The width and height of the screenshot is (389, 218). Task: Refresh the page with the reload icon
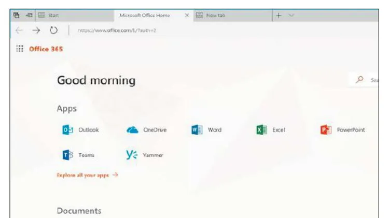[53, 30]
